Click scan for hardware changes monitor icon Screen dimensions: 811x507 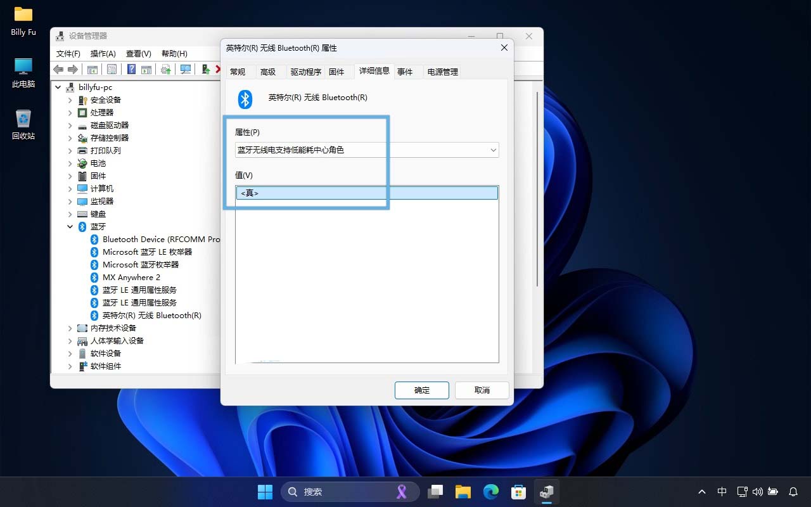click(x=186, y=69)
